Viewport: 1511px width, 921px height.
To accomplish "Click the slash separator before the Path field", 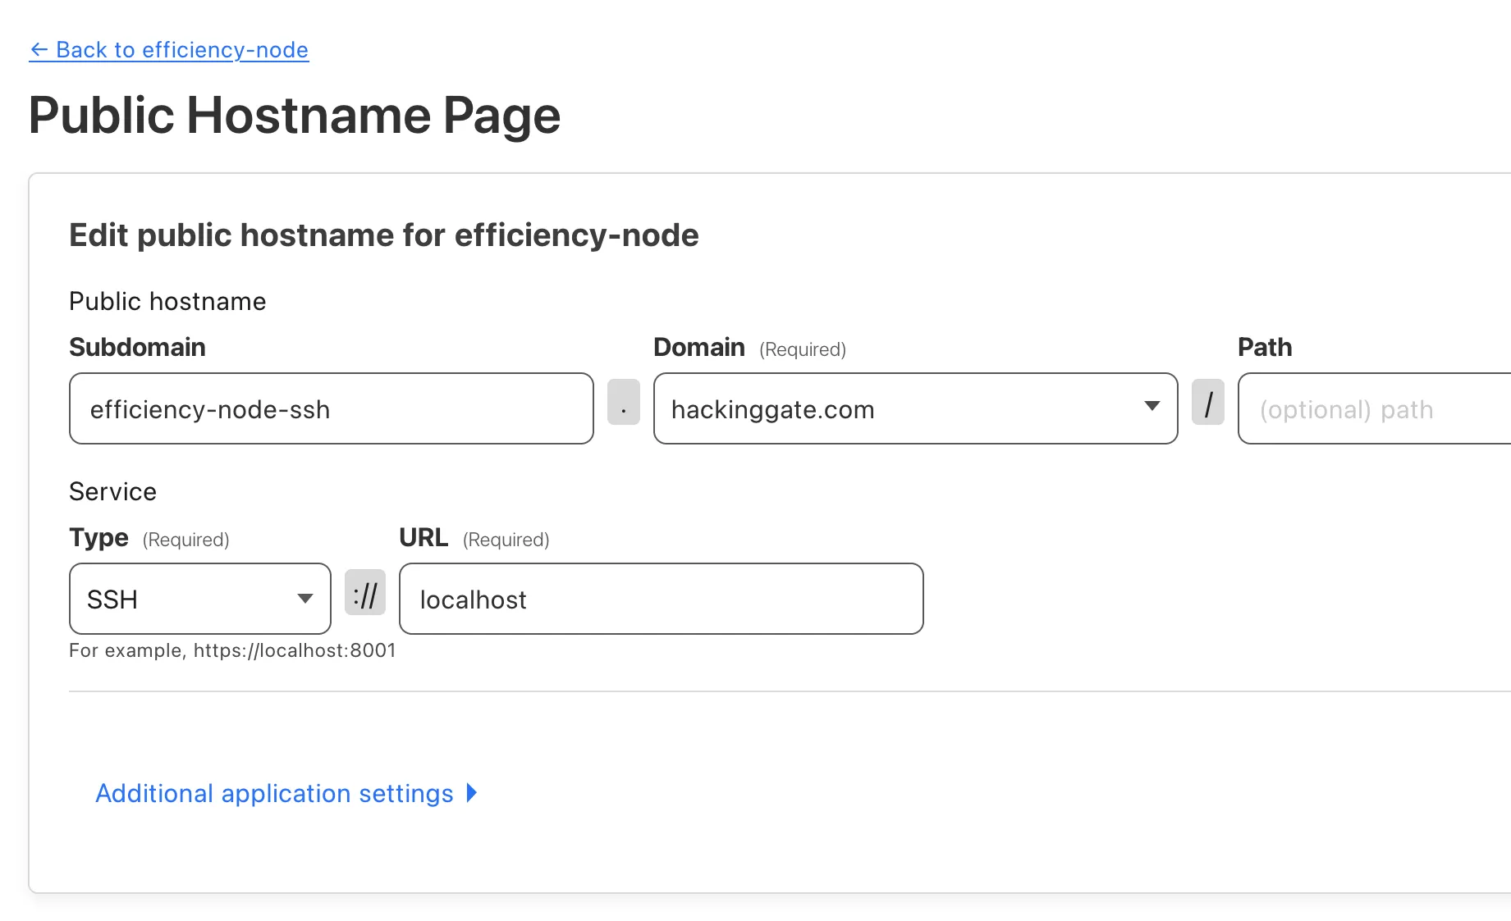I will [1208, 403].
